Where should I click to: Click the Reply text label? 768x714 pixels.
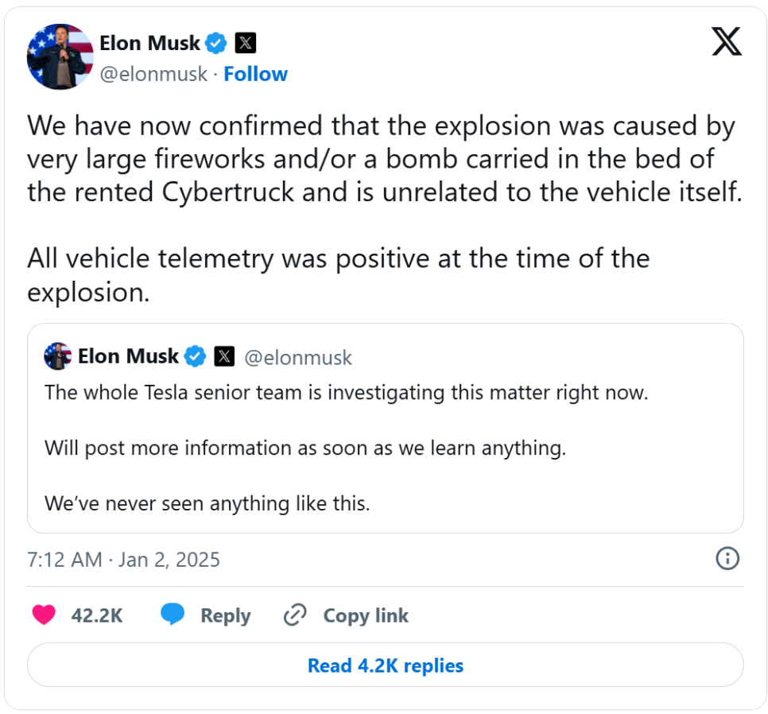pyautogui.click(x=225, y=615)
